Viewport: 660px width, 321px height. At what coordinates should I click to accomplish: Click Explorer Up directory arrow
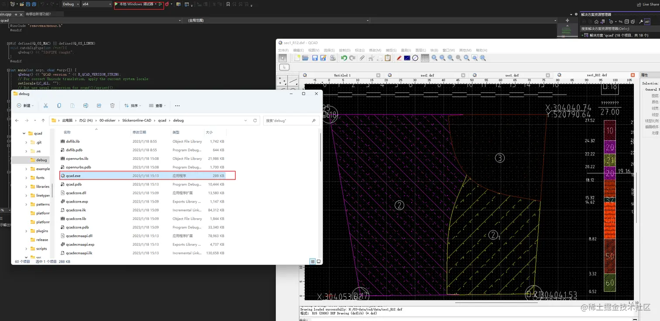[43, 120]
